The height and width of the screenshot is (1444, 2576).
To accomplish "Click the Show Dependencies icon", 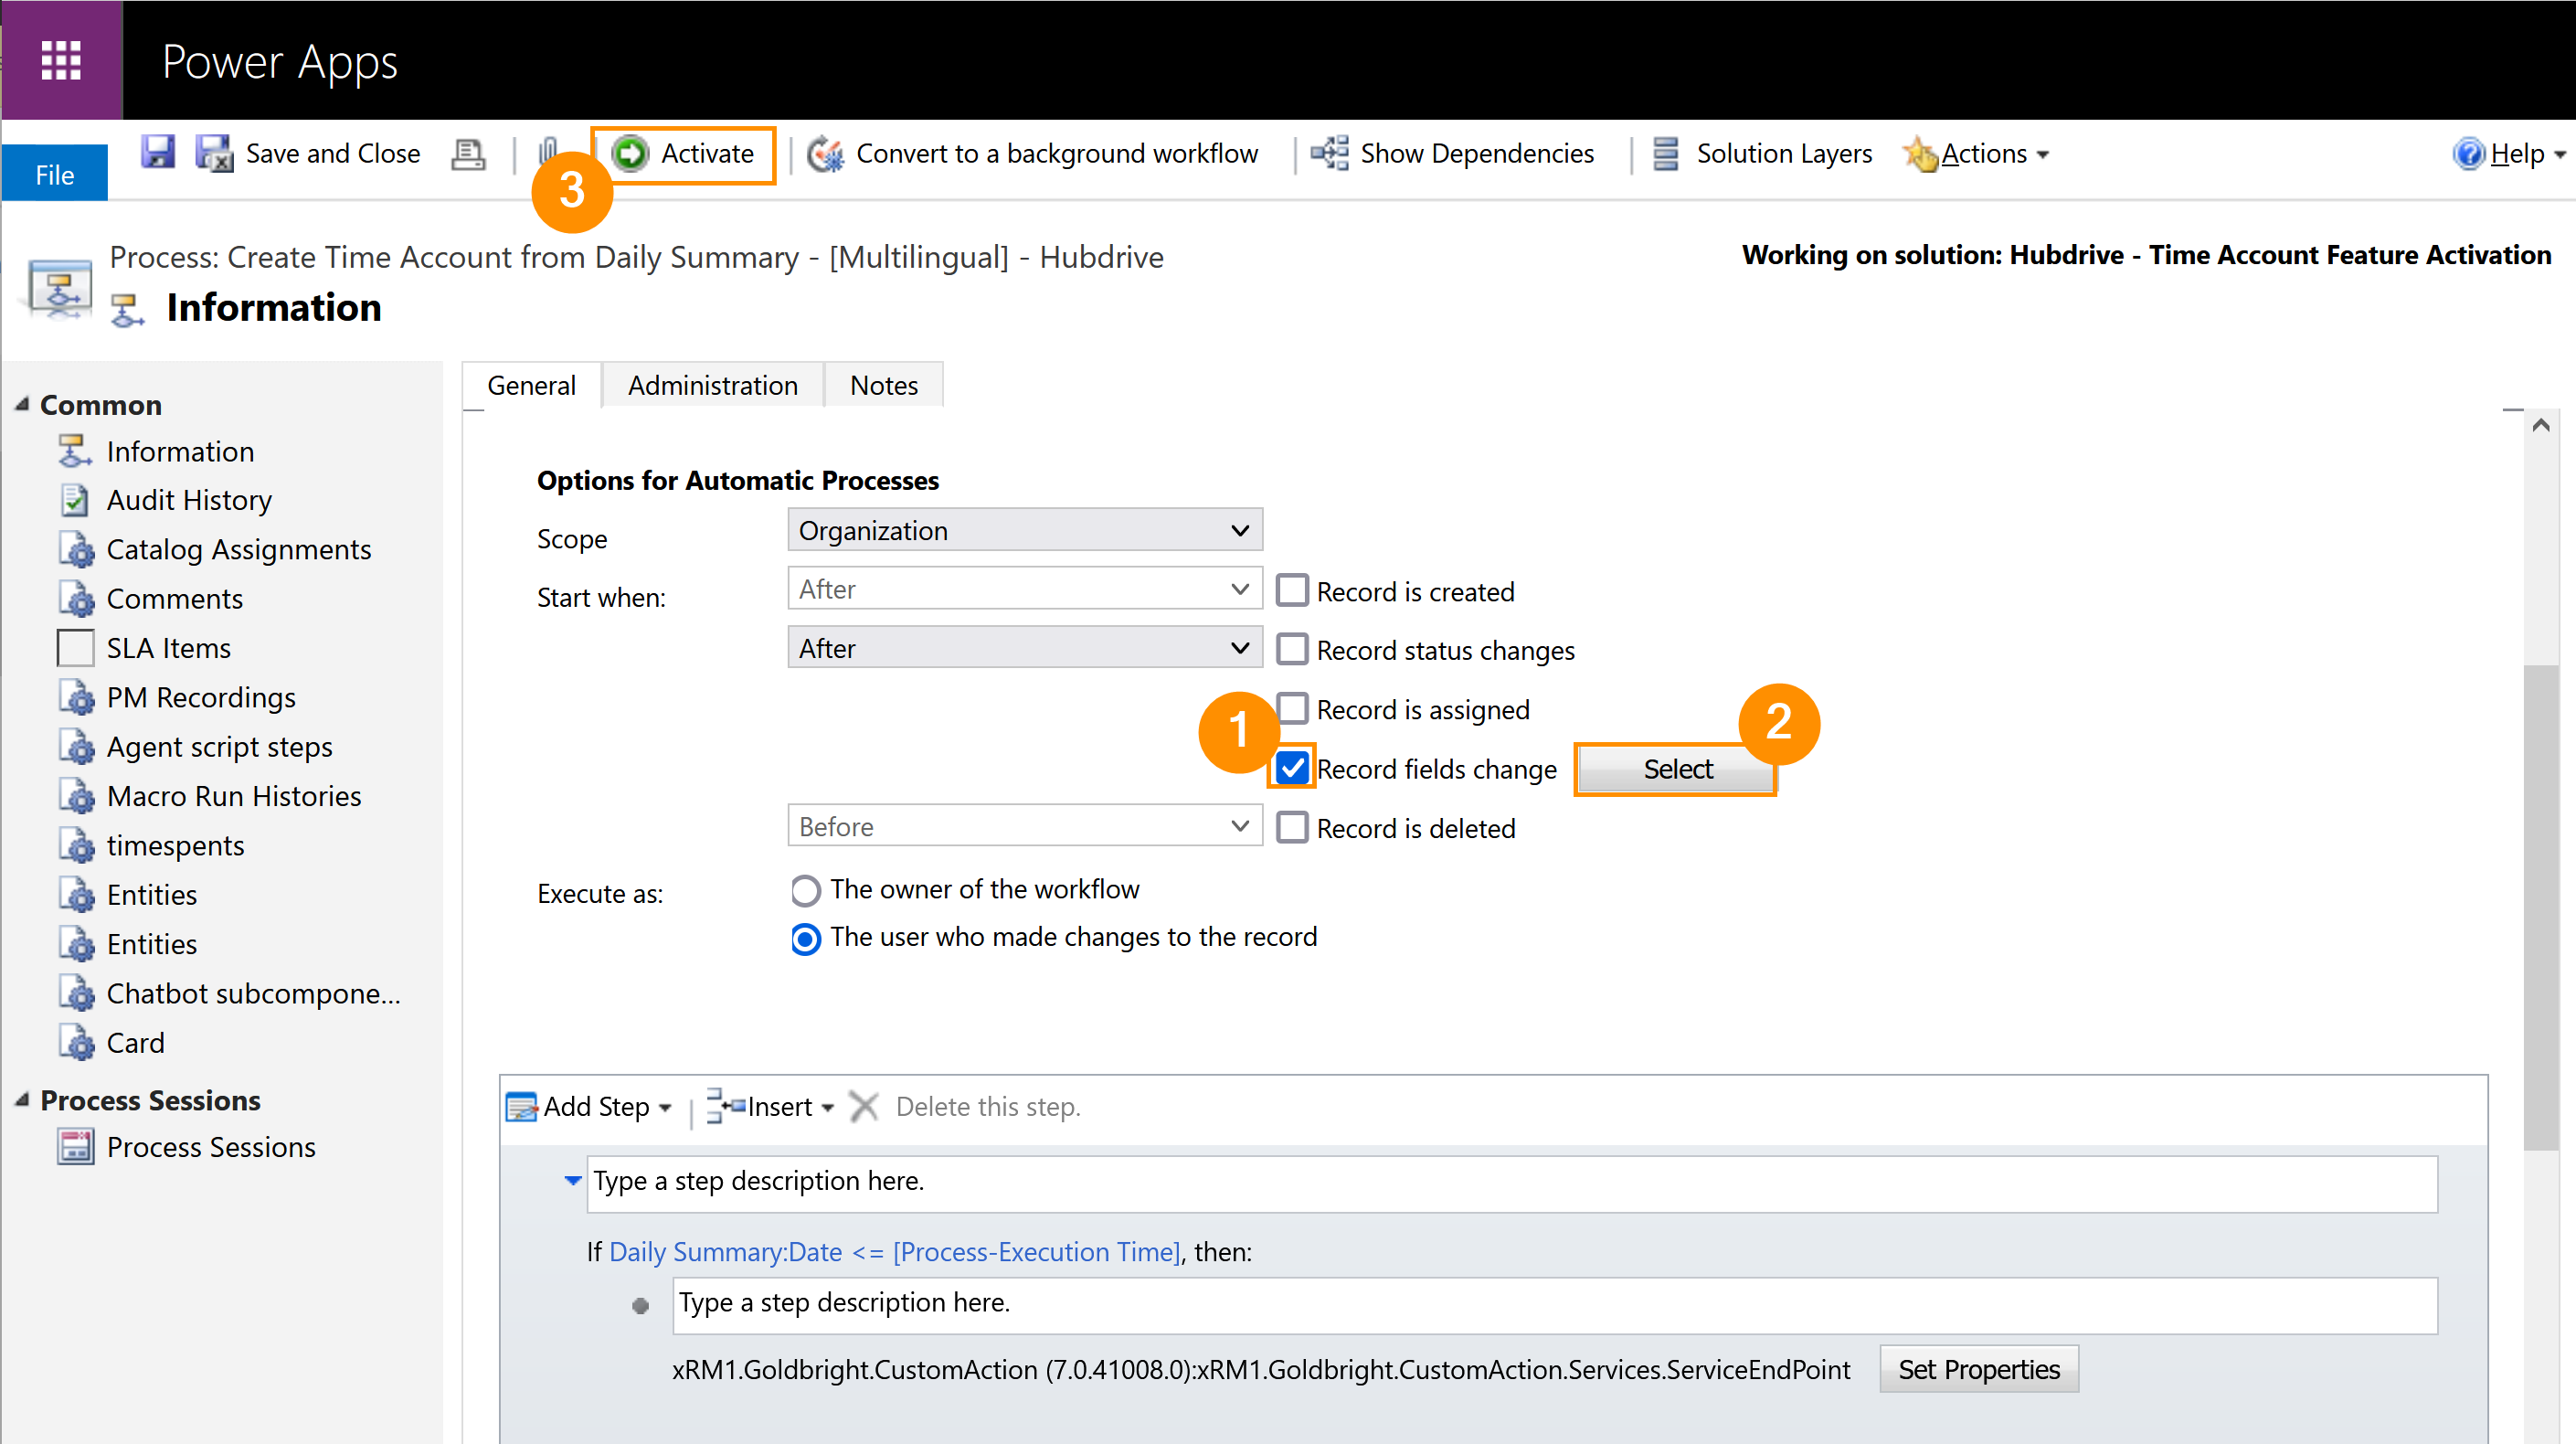I will click(1330, 153).
